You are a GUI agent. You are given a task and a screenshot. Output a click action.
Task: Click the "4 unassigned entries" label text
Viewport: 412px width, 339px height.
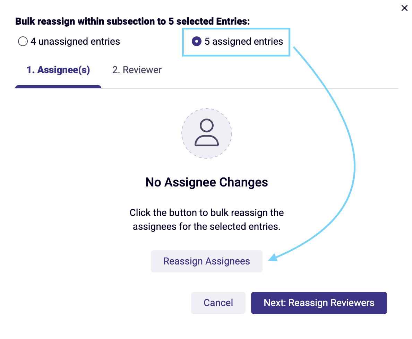point(75,42)
